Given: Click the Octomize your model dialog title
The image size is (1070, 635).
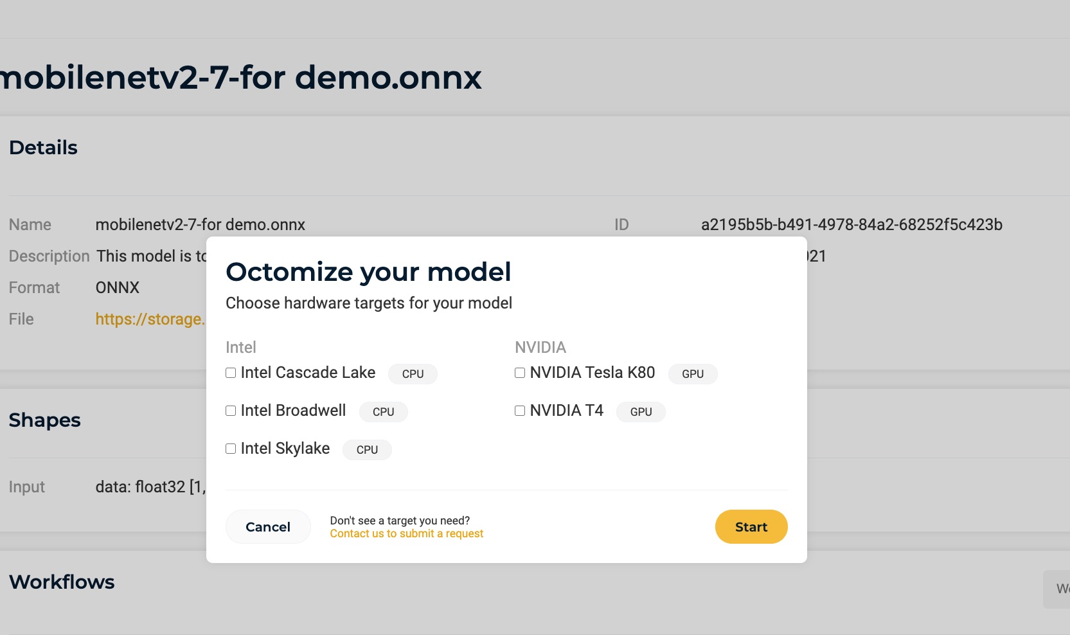Looking at the screenshot, I should (368, 272).
